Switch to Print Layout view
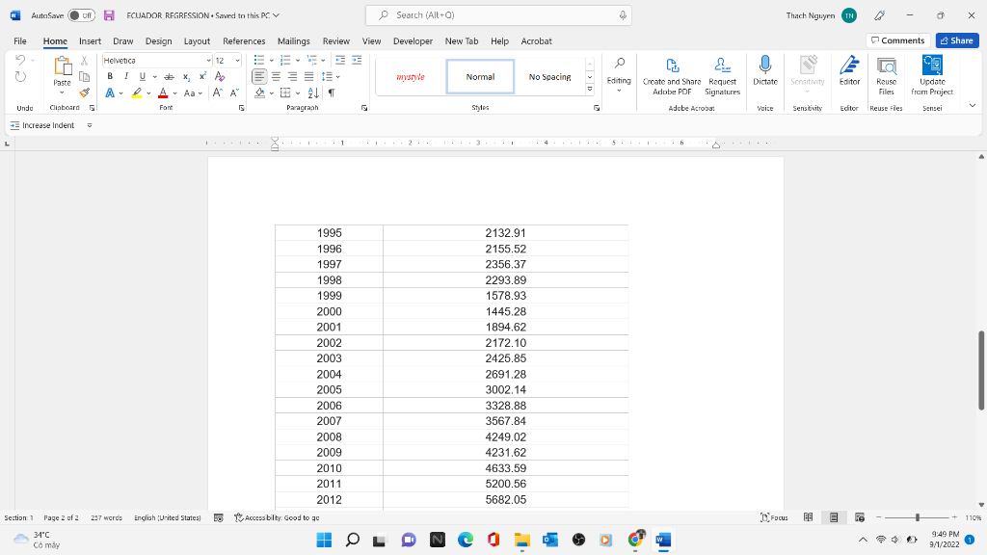The height and width of the screenshot is (555, 987). tap(834, 517)
